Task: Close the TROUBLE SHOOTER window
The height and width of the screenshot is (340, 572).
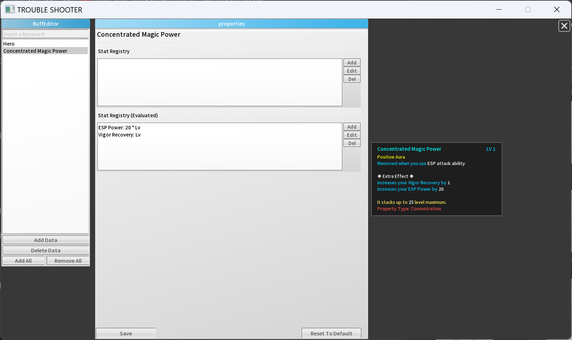Action: click(557, 10)
